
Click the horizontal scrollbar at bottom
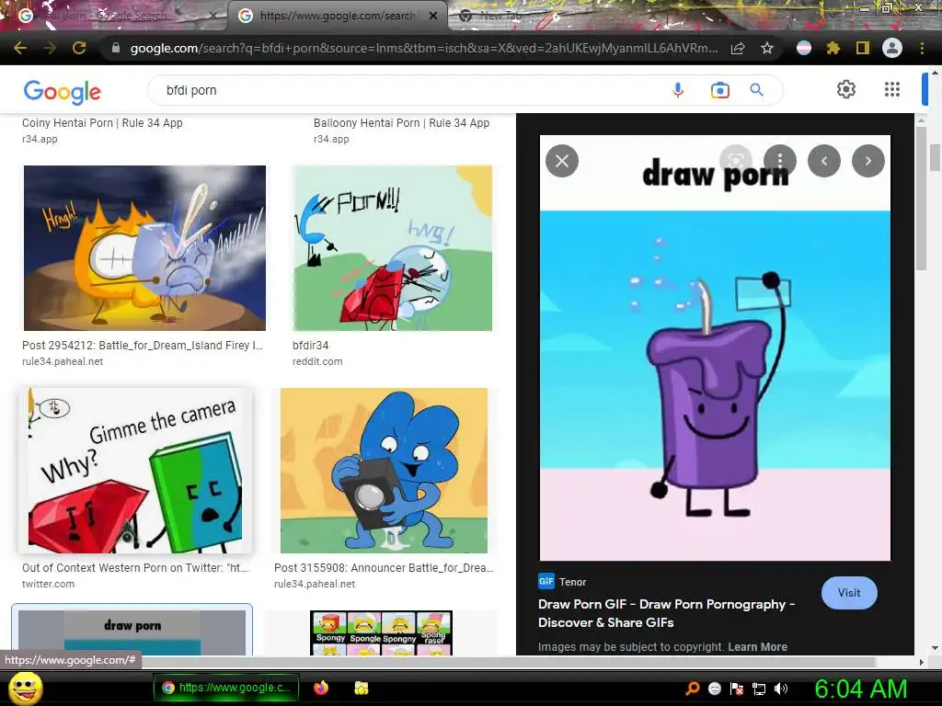(439, 662)
